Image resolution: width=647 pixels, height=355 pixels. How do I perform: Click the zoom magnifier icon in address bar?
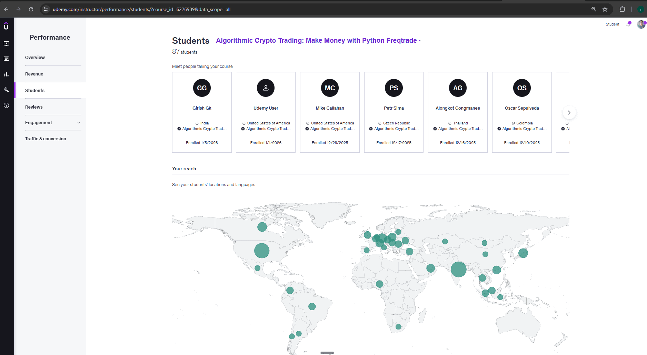tap(594, 9)
